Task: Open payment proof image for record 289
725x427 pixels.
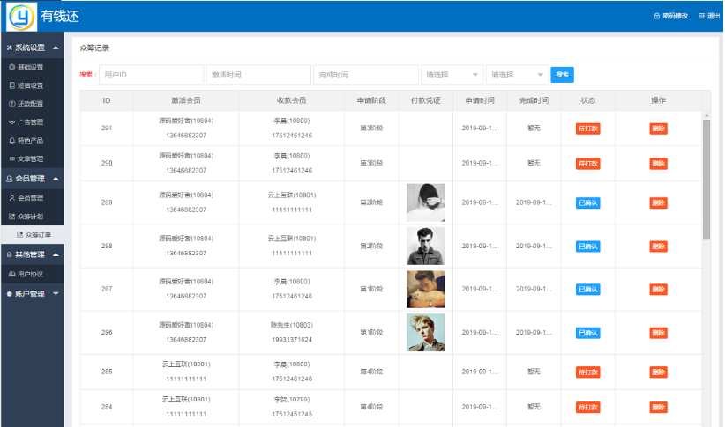Action: 425,202
